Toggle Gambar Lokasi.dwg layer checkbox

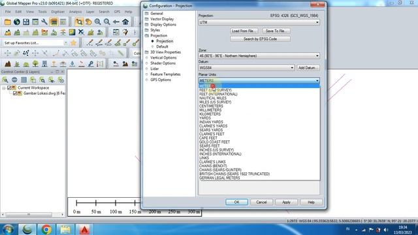click(x=15, y=93)
